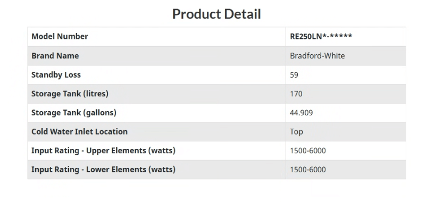Click the Input Rating - Lower Elements label
427x218 pixels.
click(x=103, y=170)
